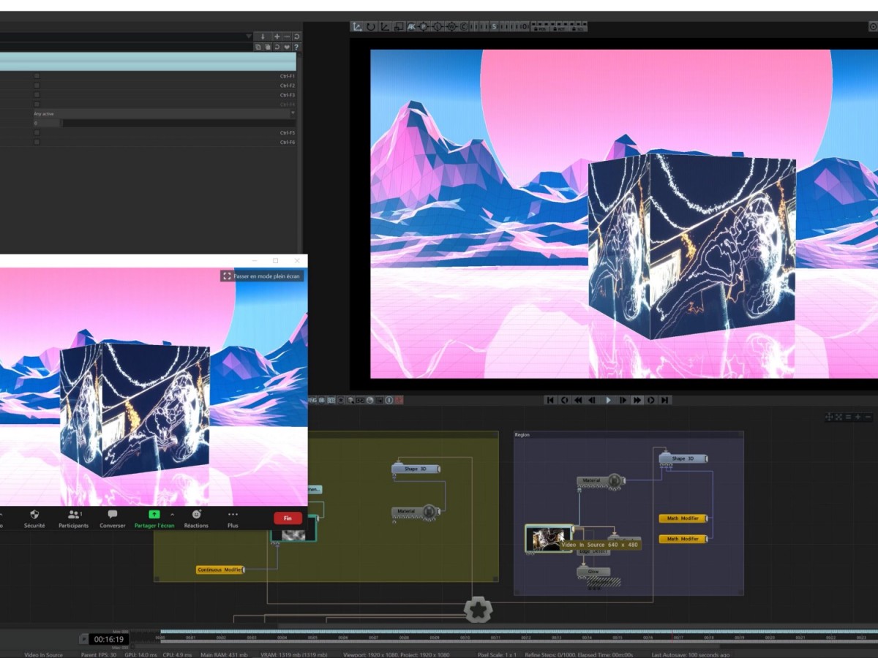
Task: Click Passer en mode plein écran
Action: 262,276
